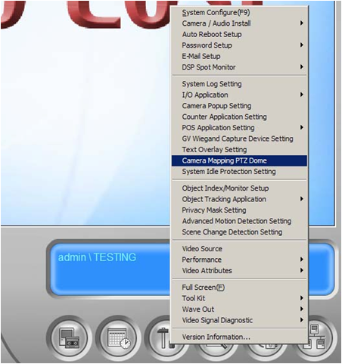Choose Auto Reboot Setup

tap(239, 34)
